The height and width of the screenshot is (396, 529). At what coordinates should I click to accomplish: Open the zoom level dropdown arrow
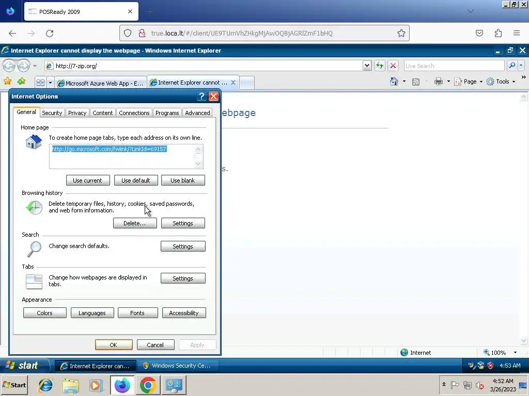pyautogui.click(x=515, y=353)
